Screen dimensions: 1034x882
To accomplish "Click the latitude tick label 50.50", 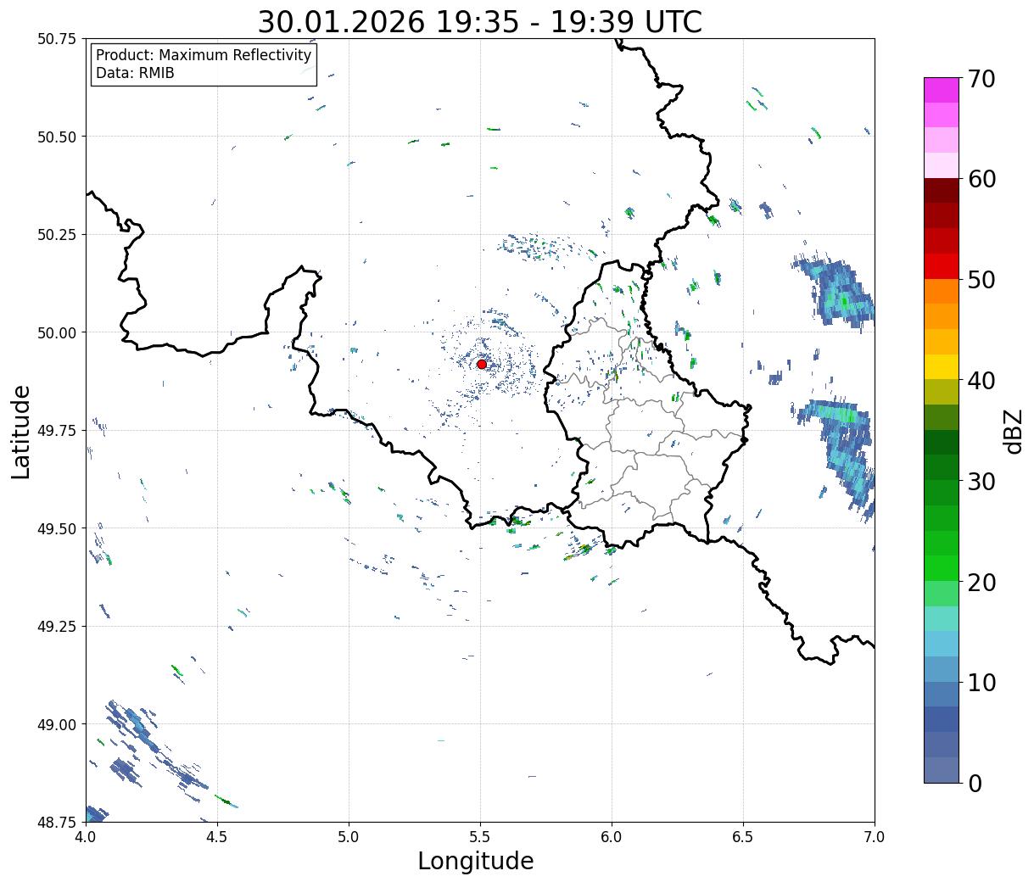I will click(x=57, y=137).
